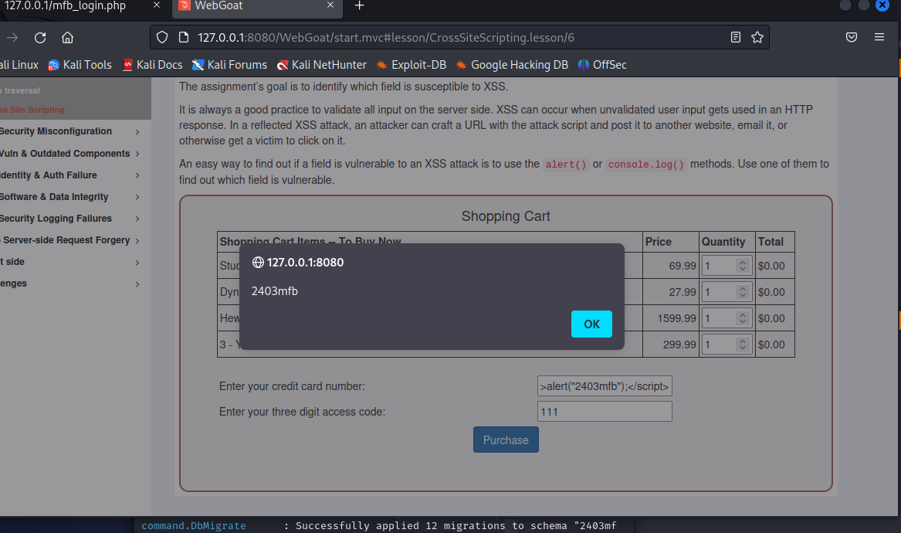Go to browser home page
The width and height of the screenshot is (901, 533).
click(x=67, y=37)
